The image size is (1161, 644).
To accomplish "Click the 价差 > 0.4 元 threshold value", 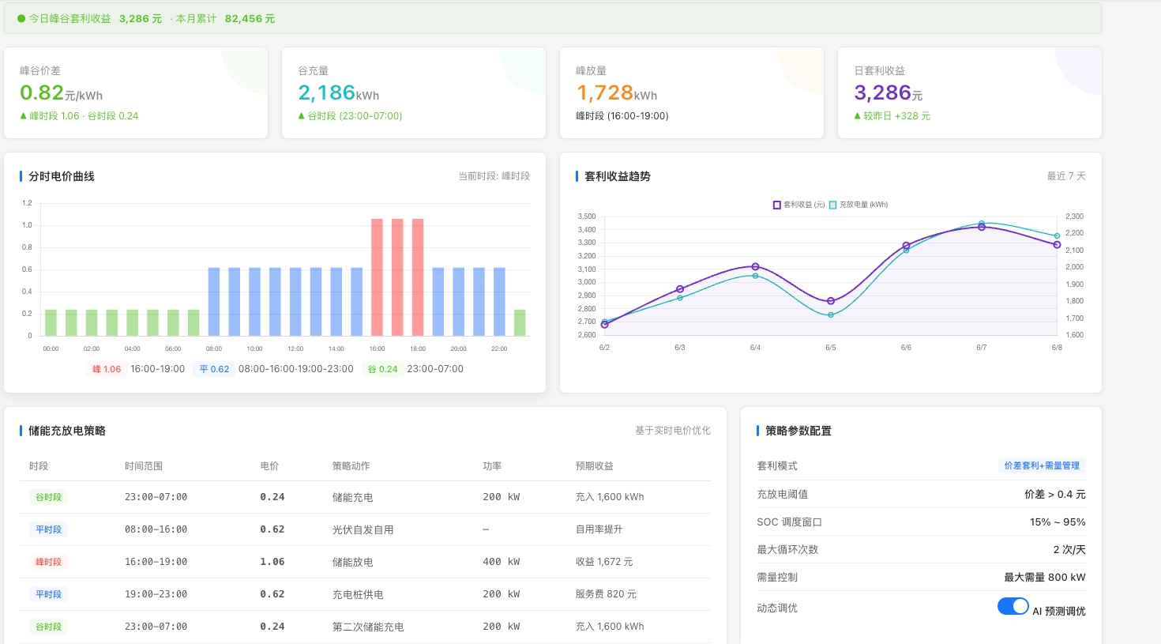I will (x=1055, y=495).
